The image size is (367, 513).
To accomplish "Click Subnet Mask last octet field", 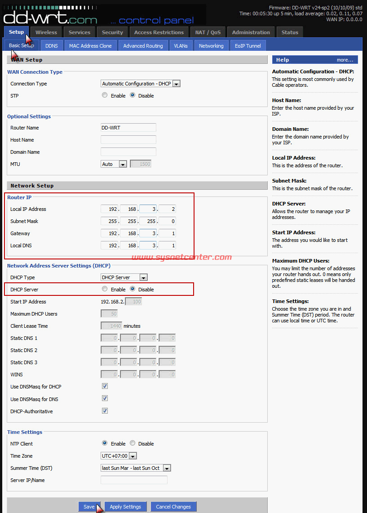I will click(x=167, y=221).
